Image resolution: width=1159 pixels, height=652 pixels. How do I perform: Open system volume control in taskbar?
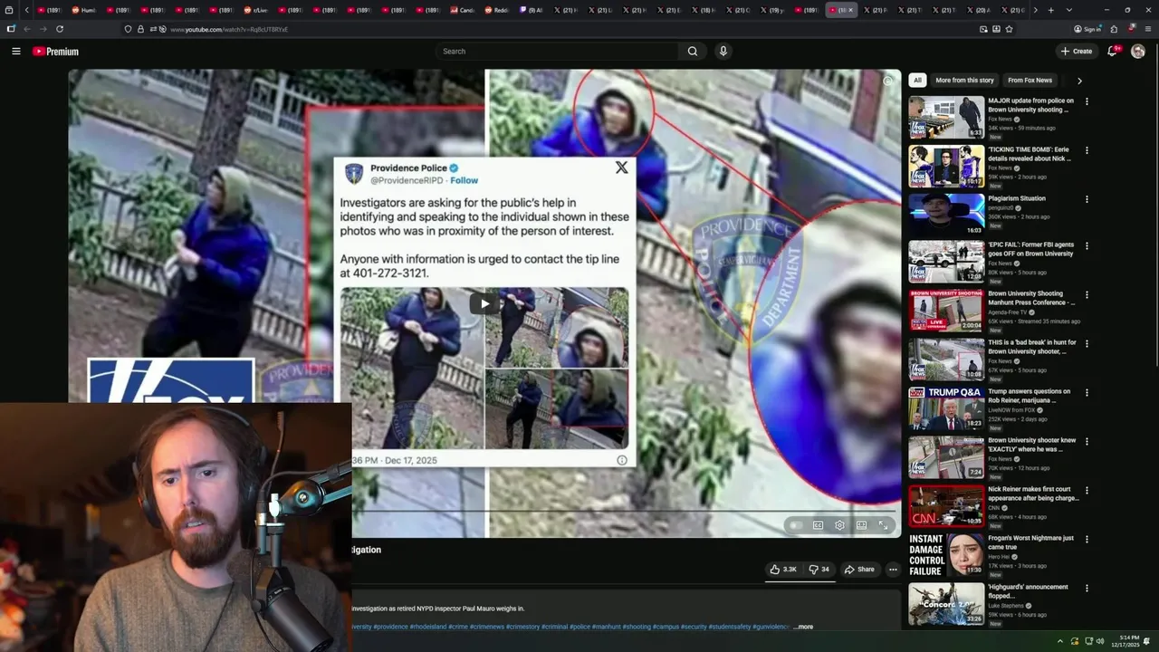point(1100,641)
